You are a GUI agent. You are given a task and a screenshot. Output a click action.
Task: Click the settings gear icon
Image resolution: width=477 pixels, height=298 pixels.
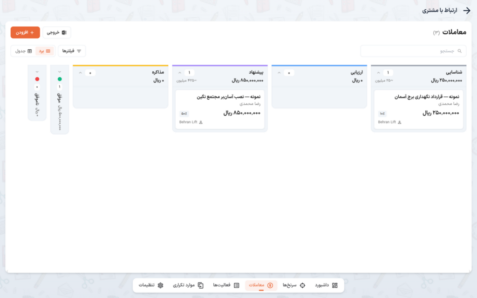pyautogui.click(x=160, y=285)
